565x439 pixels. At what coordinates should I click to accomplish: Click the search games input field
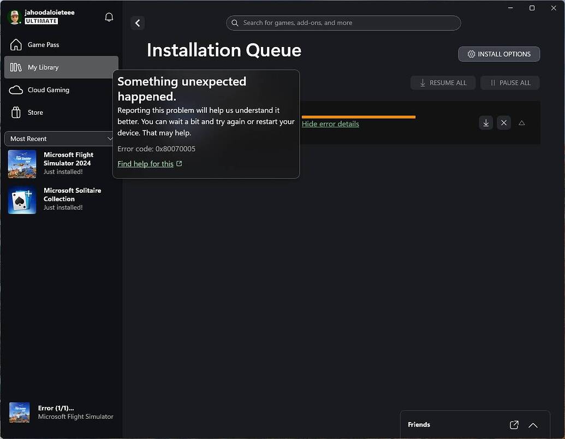[x=343, y=23]
